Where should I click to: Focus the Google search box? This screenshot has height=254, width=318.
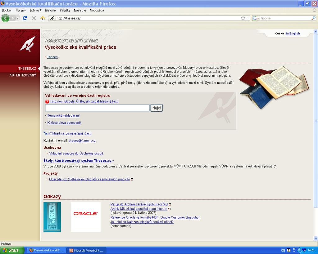coord(285,18)
